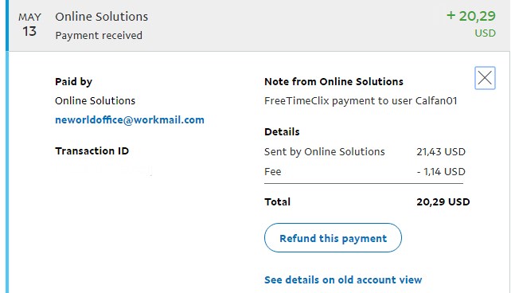Select the blurred transaction ID value
Image resolution: width=511 pixels, height=293 pixels.
103,170
